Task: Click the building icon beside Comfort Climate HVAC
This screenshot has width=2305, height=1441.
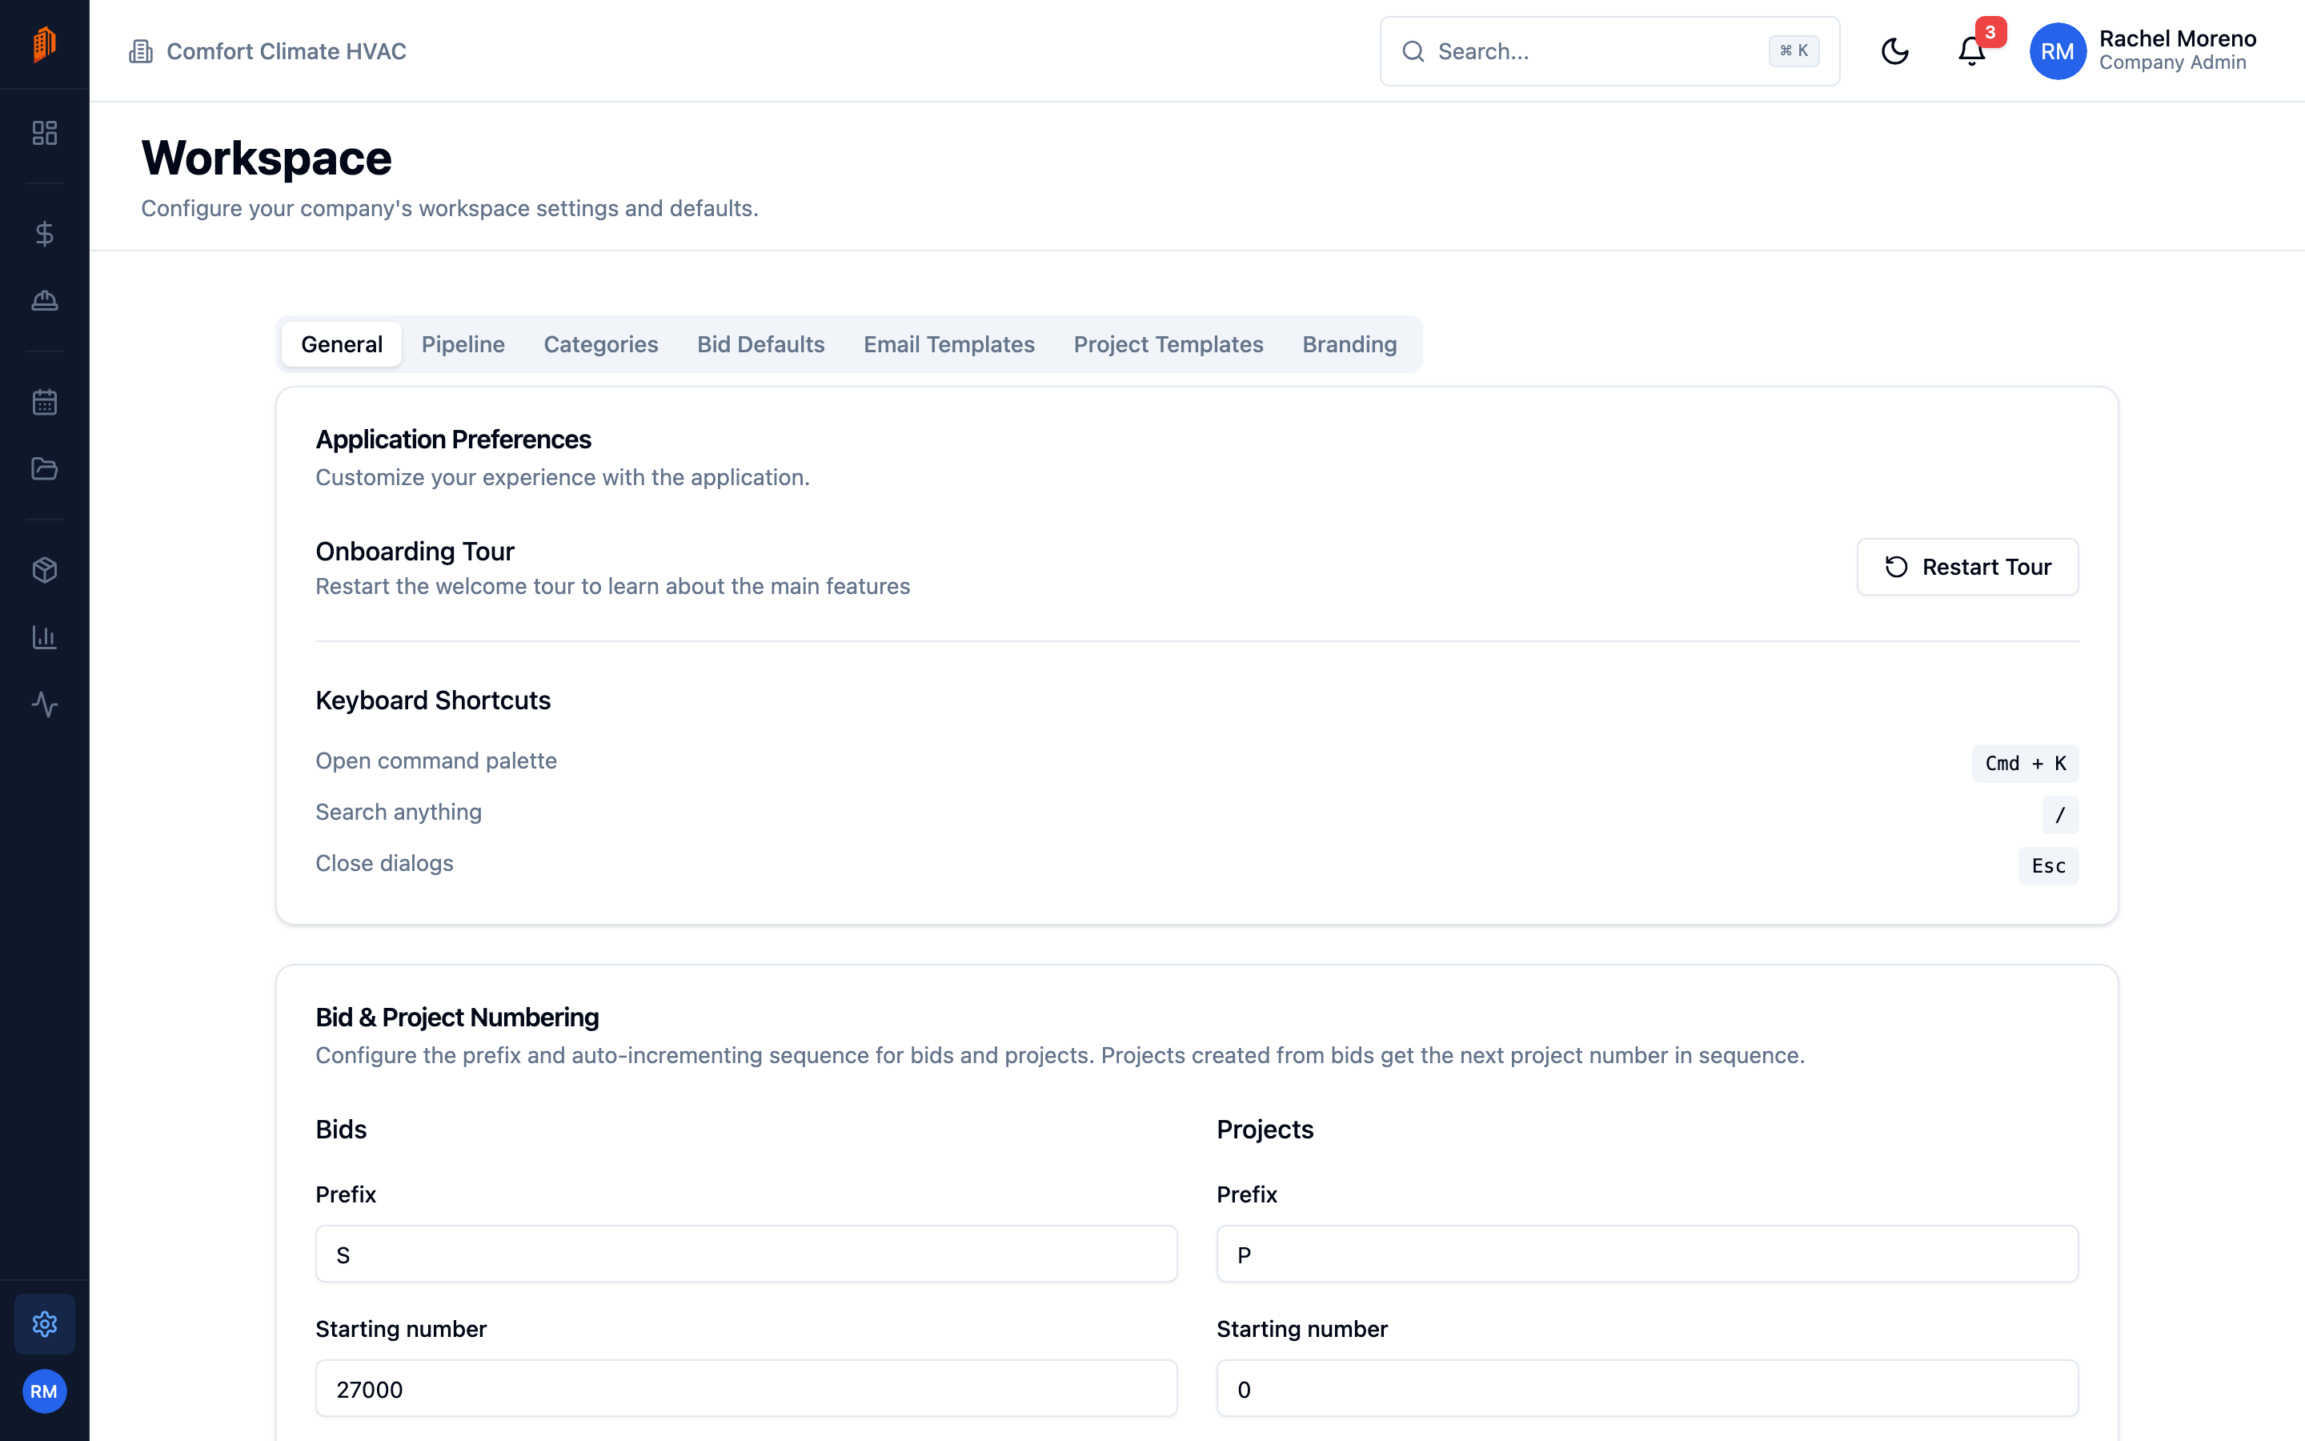Action: tap(141, 51)
